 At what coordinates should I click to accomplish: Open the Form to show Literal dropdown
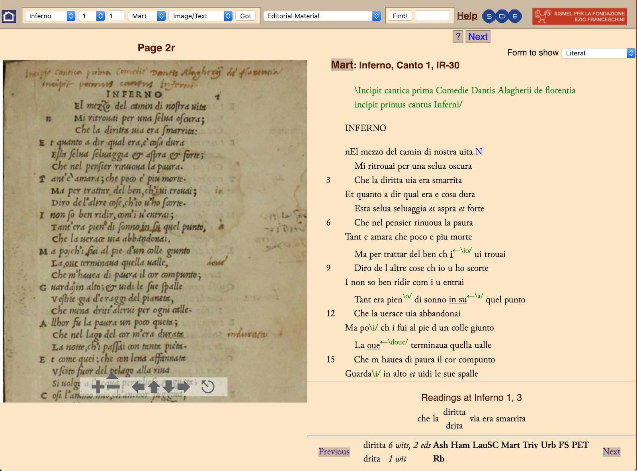click(598, 53)
